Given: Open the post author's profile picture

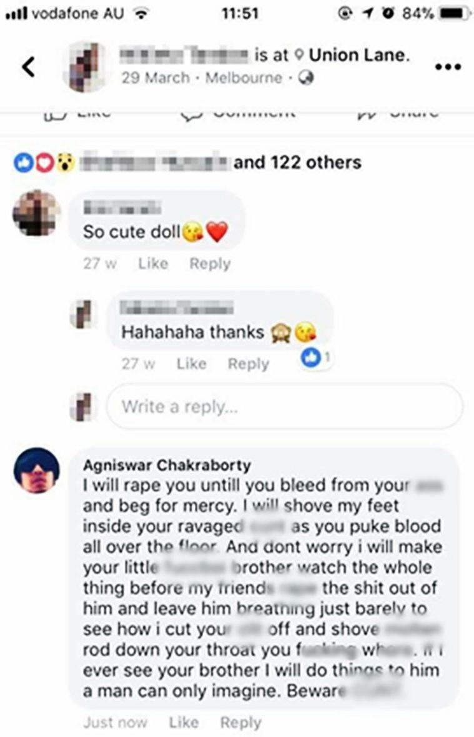Looking at the screenshot, I should pos(87,66).
